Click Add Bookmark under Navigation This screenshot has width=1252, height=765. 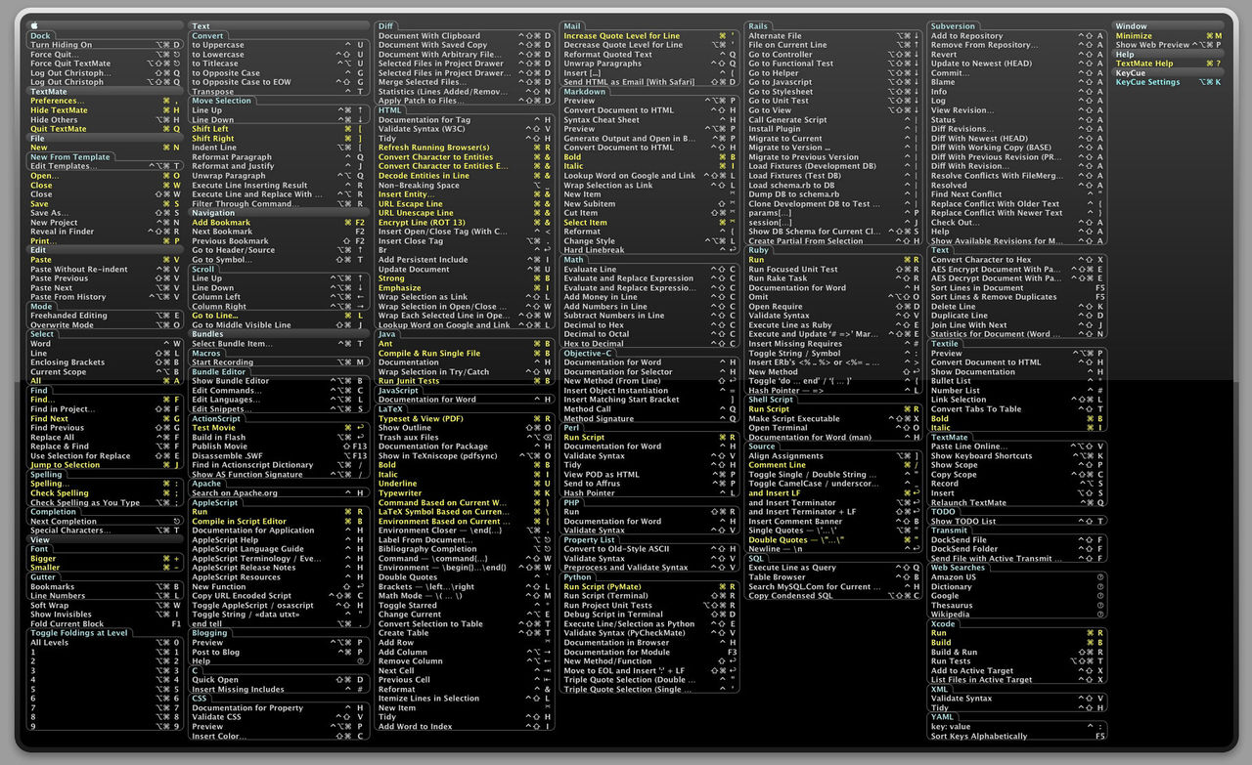coord(221,223)
